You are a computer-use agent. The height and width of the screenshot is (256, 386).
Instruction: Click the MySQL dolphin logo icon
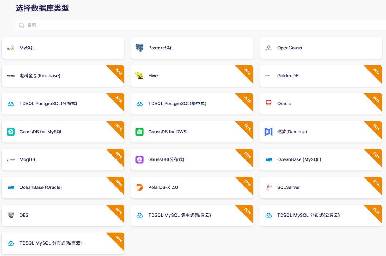coord(11,48)
